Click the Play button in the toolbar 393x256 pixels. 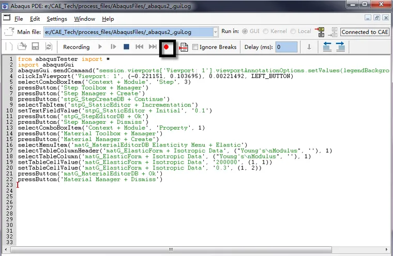point(100,47)
